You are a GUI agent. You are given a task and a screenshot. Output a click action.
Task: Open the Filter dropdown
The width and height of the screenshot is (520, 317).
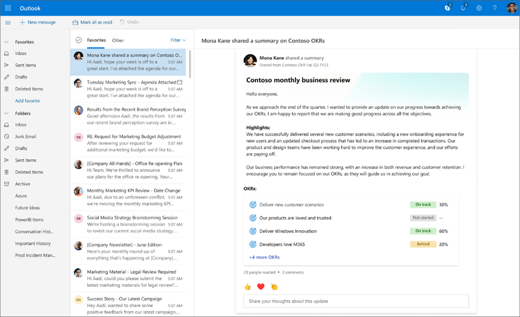point(178,40)
